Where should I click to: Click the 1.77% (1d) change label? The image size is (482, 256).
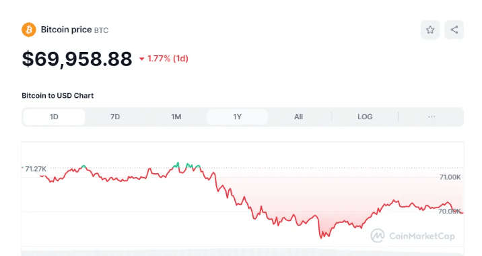point(168,59)
